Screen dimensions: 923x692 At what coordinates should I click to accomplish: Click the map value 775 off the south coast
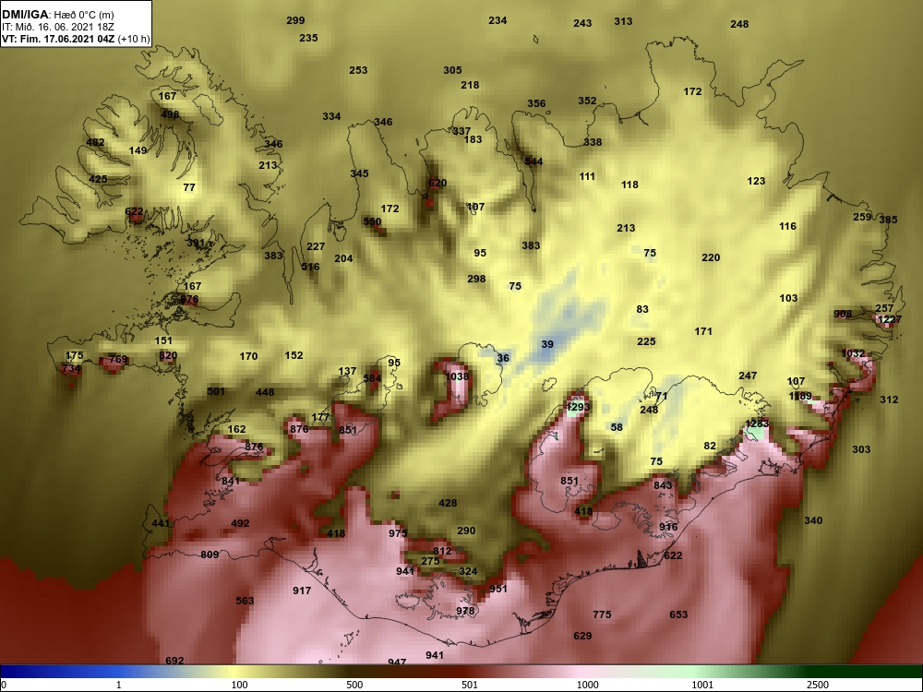point(602,614)
